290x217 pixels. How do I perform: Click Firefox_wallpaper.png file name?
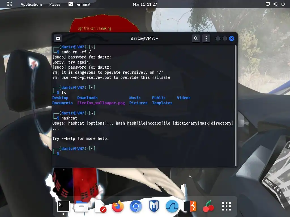tap(101, 103)
